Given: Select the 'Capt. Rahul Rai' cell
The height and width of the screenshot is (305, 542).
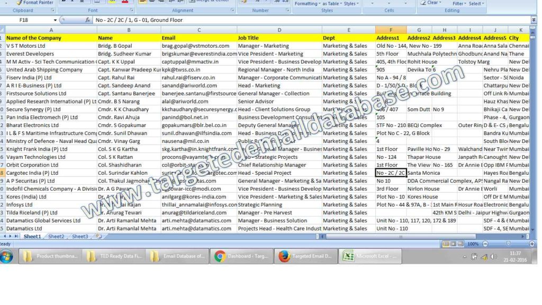Looking at the screenshot, I should (129, 78).
